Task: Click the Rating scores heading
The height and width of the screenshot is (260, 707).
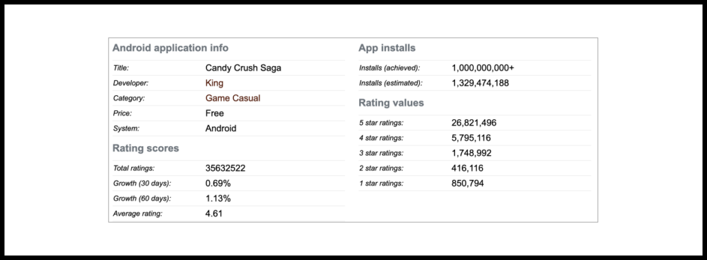Action: 146,148
